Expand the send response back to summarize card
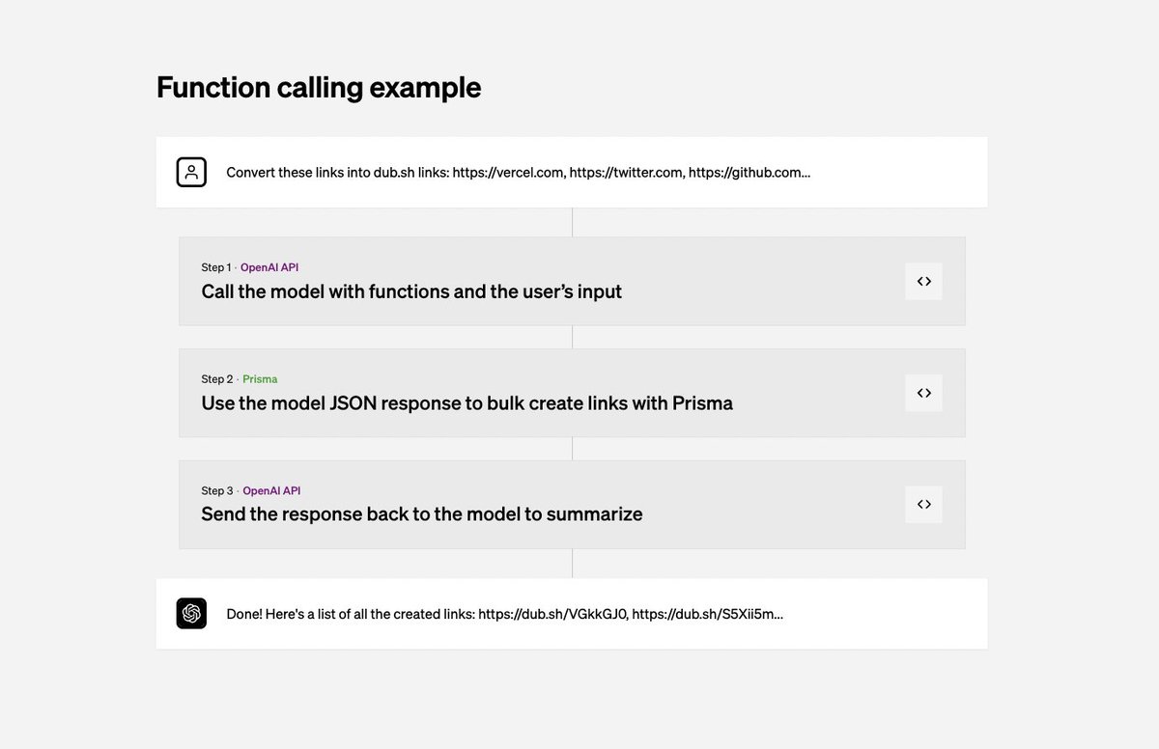This screenshot has height=749, width=1159. [572, 504]
